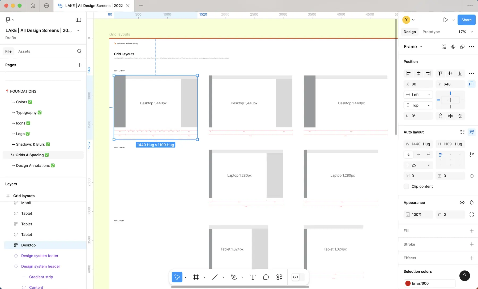Click the create component icon
The image size is (478, 289).
pyautogui.click(x=453, y=47)
